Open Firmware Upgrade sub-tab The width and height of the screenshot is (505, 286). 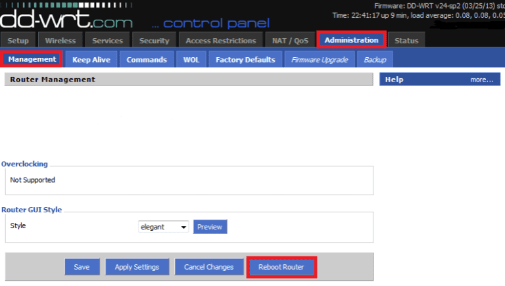[320, 60]
